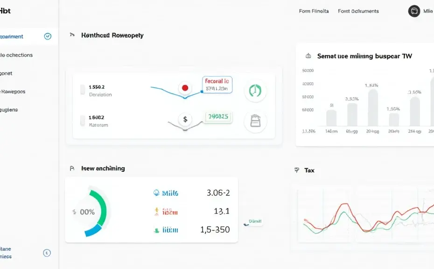Click the gray clipboard circle icon
This screenshot has width=434, height=269.
pos(255,120)
